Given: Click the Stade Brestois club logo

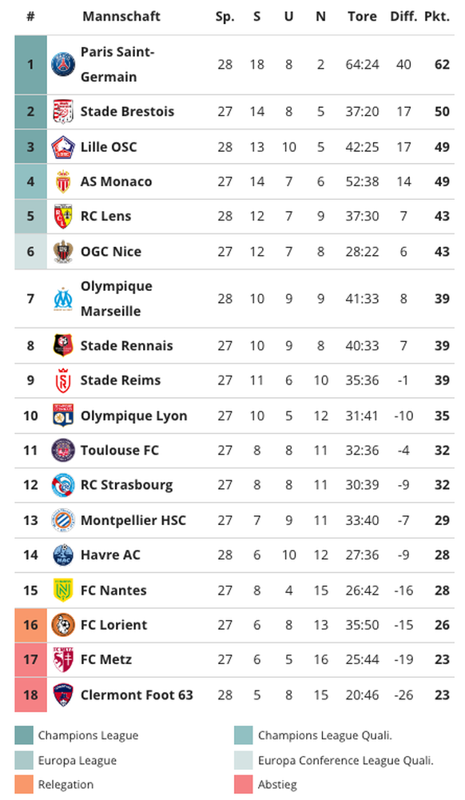Looking at the screenshot, I should [x=63, y=112].
